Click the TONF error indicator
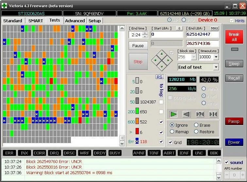This screenshot has height=182, width=247. (154, 153)
